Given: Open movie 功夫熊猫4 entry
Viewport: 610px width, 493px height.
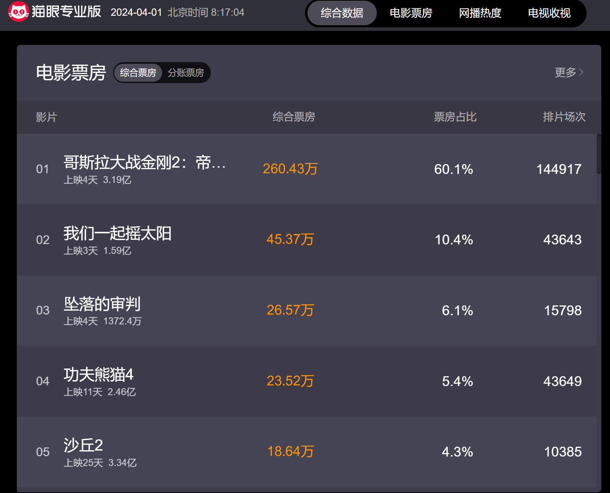Looking at the screenshot, I should (98, 375).
